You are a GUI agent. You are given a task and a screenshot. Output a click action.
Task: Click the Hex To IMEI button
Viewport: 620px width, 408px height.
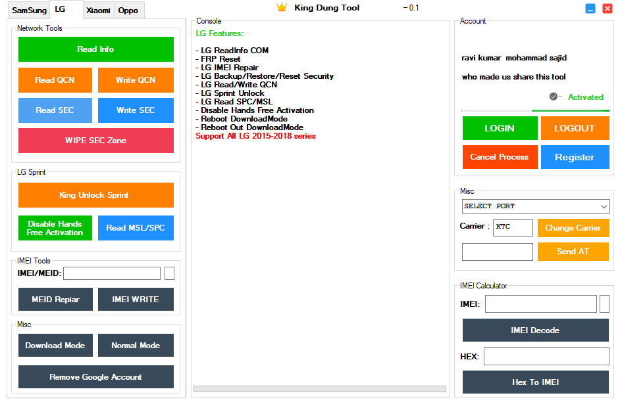[x=535, y=382]
